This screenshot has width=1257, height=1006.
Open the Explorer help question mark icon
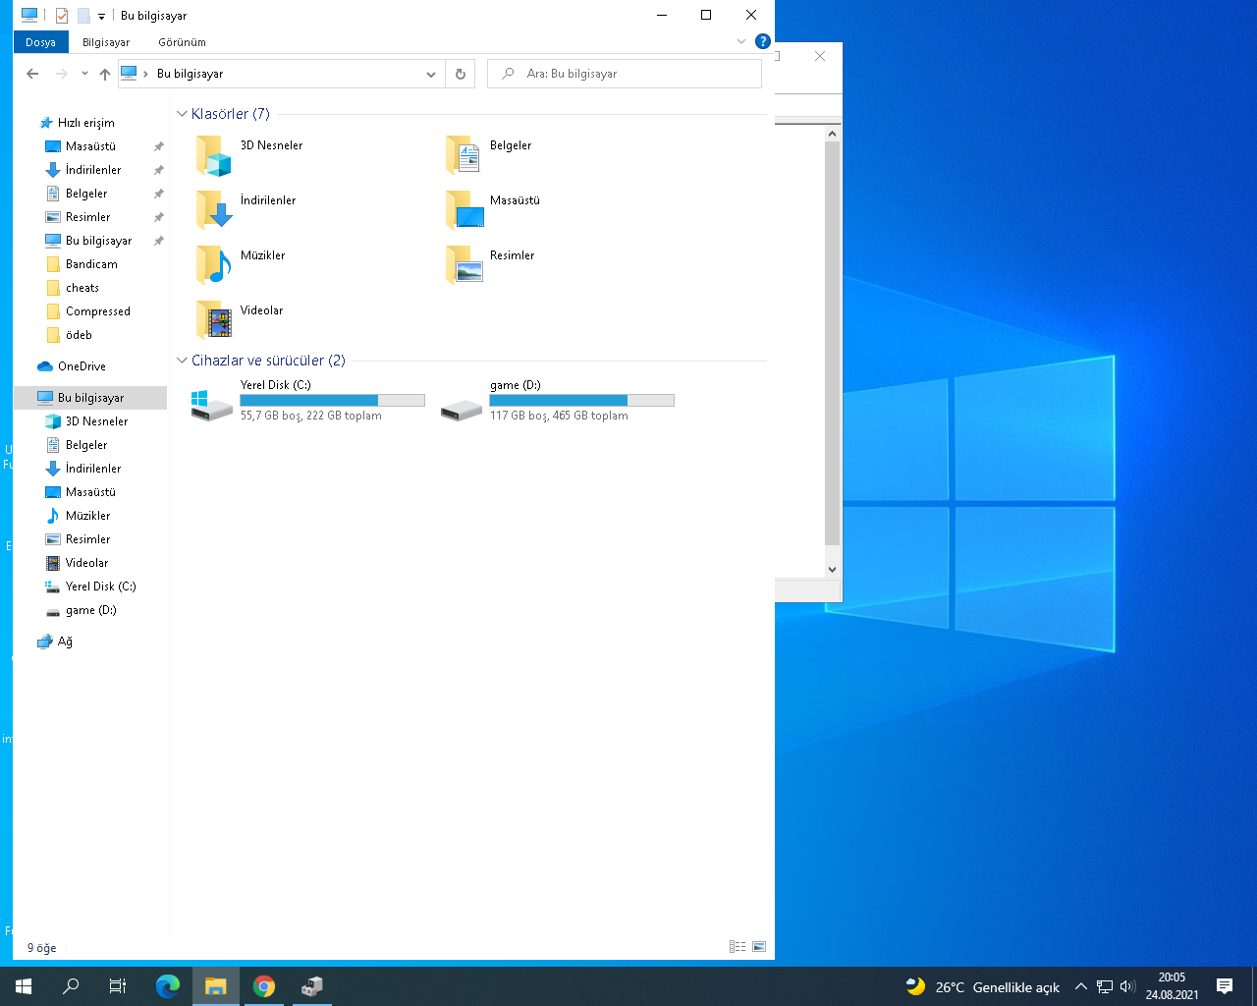(x=762, y=41)
